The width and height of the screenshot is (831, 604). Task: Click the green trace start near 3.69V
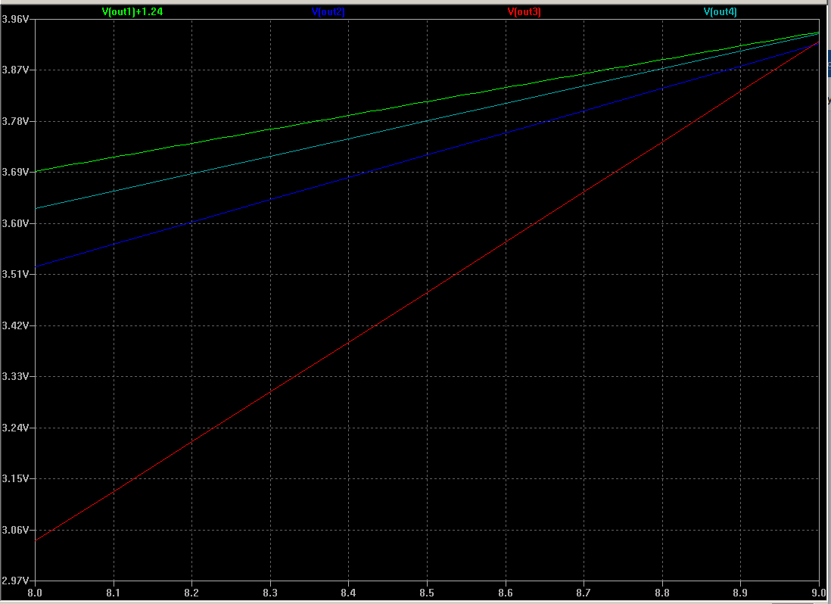point(38,171)
